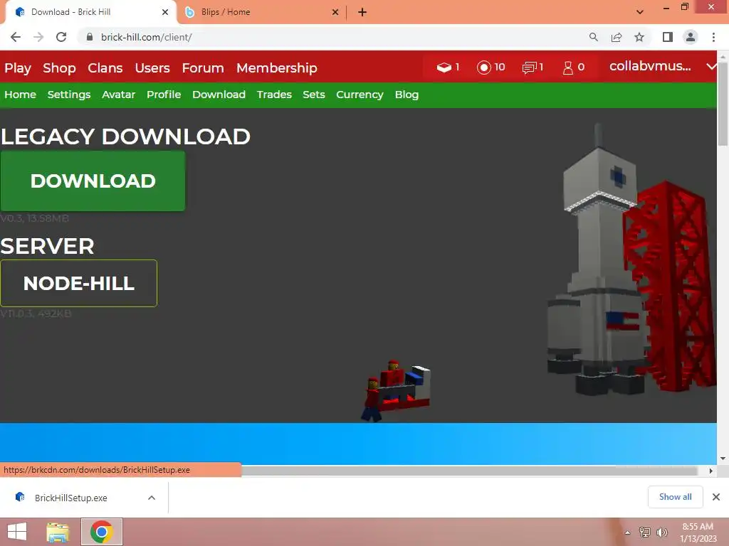Open the friend requests icon showing 0
The height and width of the screenshot is (546, 729).
click(567, 68)
